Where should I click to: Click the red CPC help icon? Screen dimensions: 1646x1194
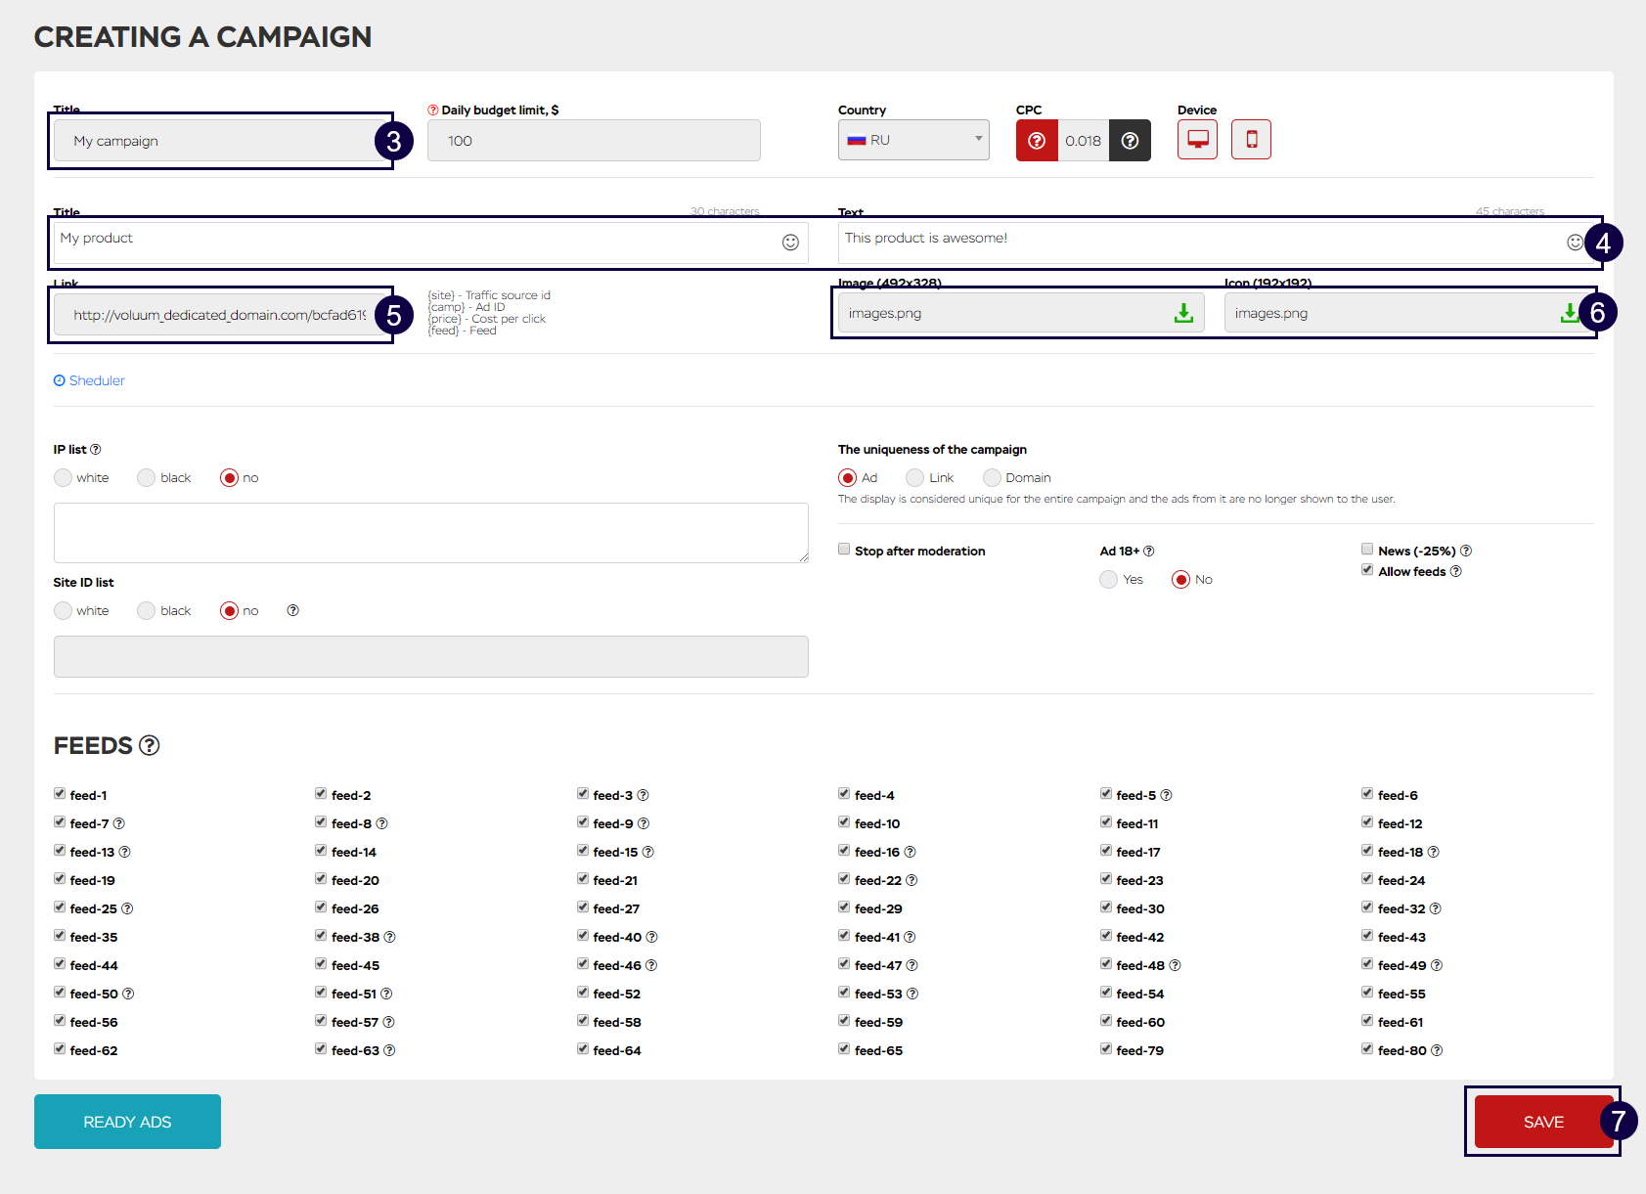(x=1037, y=141)
